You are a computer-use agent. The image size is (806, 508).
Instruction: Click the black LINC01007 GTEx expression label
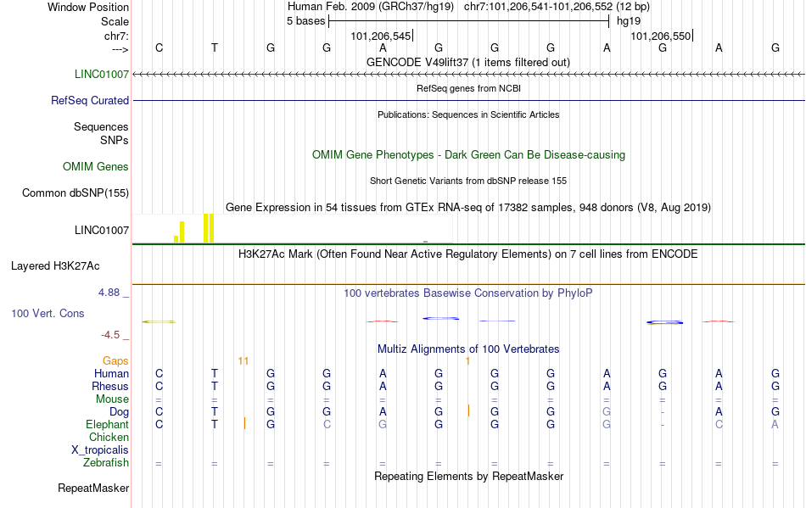point(101,230)
